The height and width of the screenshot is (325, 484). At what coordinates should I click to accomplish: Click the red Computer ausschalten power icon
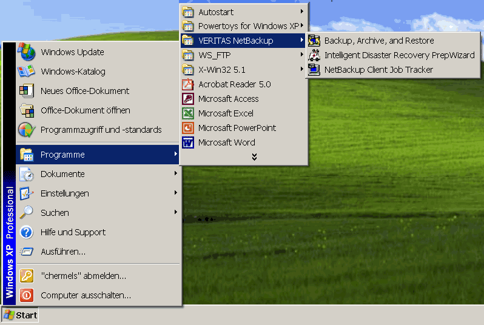point(27,295)
